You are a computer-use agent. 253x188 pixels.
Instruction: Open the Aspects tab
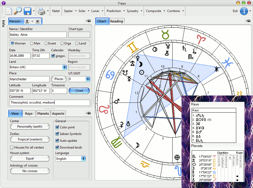click(58, 113)
